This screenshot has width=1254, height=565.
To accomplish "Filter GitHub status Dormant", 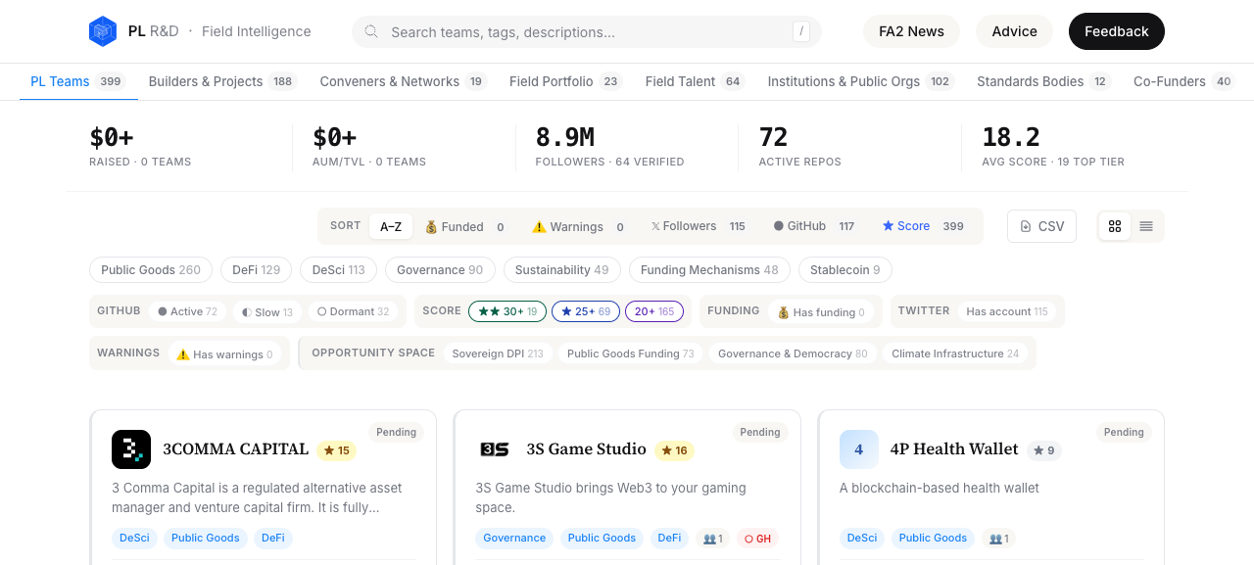I will [353, 311].
